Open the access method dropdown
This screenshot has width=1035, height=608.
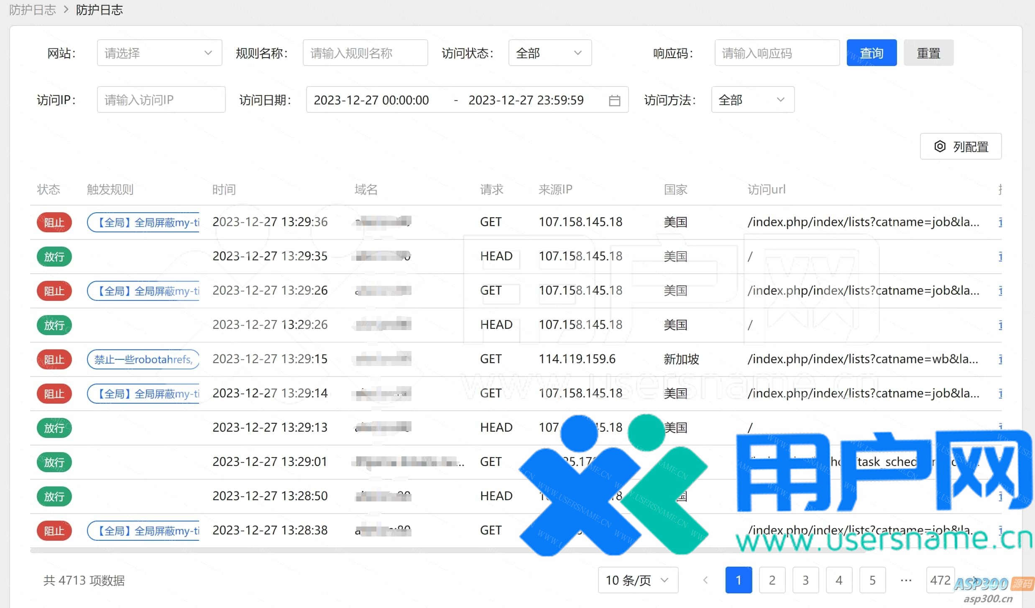pyautogui.click(x=752, y=100)
